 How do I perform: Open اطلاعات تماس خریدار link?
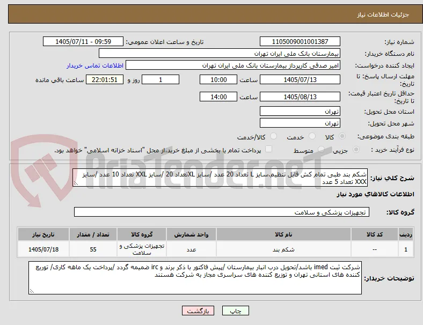pos(95,65)
